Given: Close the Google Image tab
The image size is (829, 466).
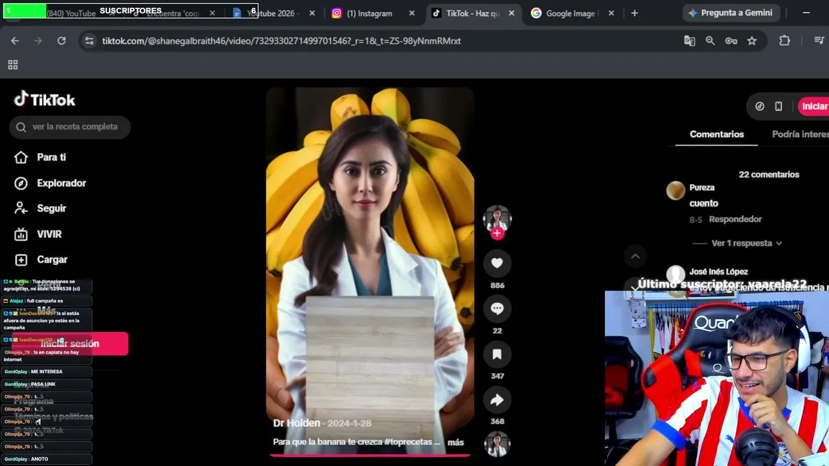Looking at the screenshot, I should coord(611,13).
